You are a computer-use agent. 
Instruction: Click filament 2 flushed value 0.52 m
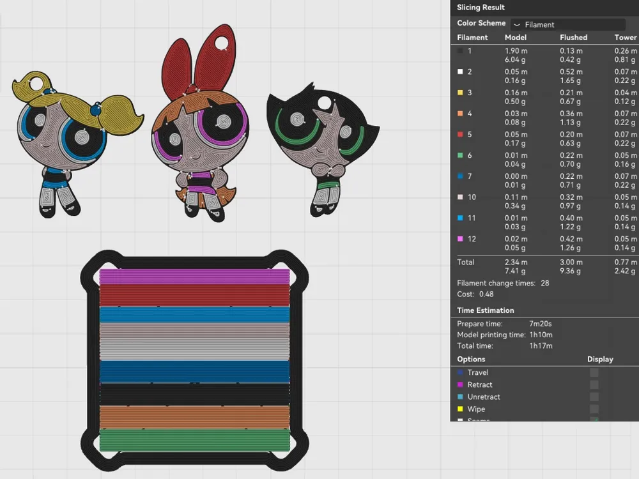coord(571,72)
